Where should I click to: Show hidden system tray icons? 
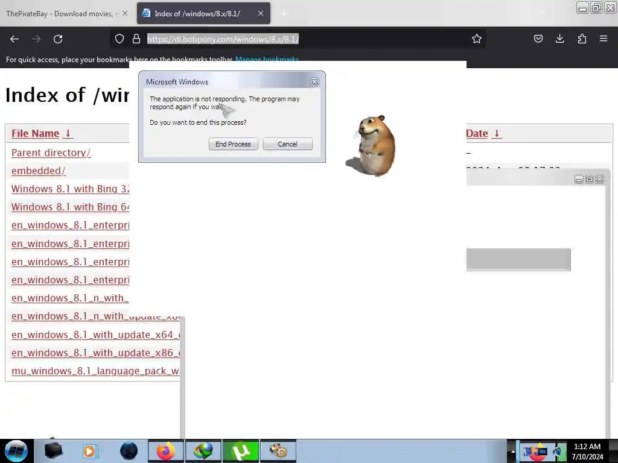click(513, 452)
